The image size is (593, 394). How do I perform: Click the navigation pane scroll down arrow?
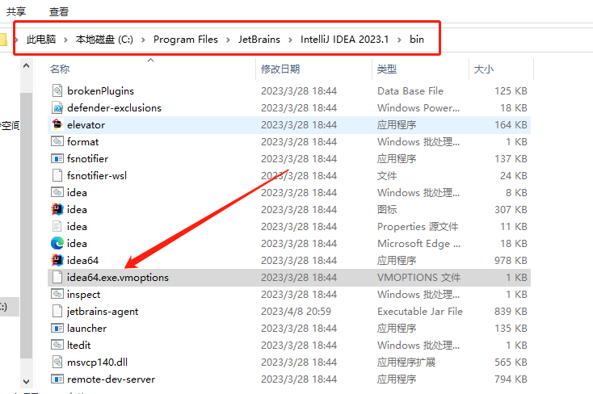point(26,382)
